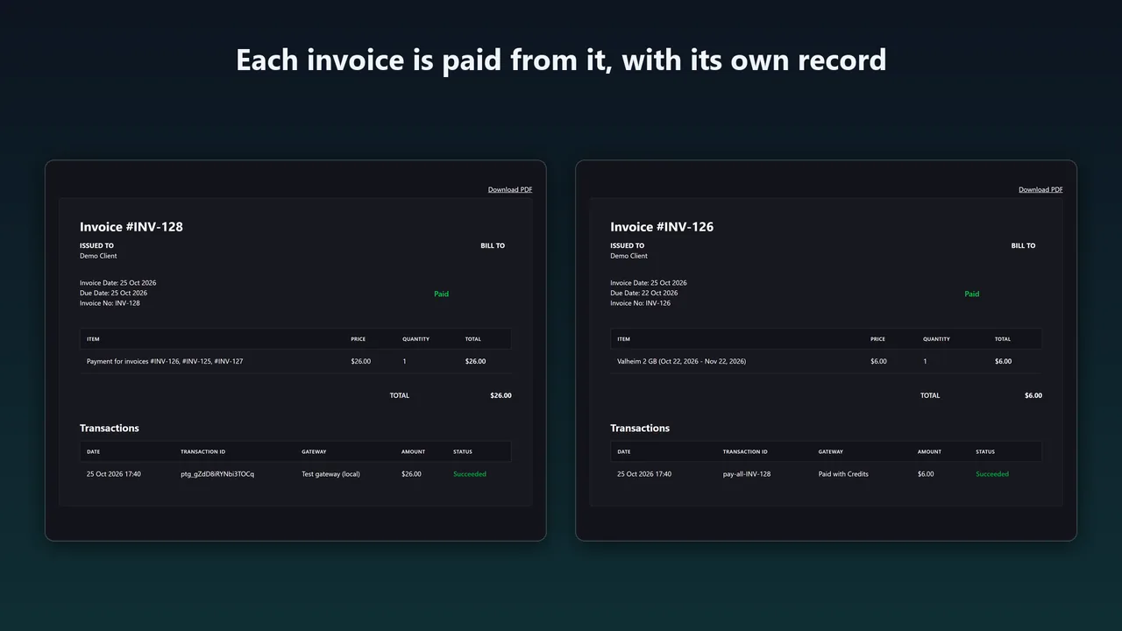Click 'Invoice No: INV-128' text

(110, 303)
